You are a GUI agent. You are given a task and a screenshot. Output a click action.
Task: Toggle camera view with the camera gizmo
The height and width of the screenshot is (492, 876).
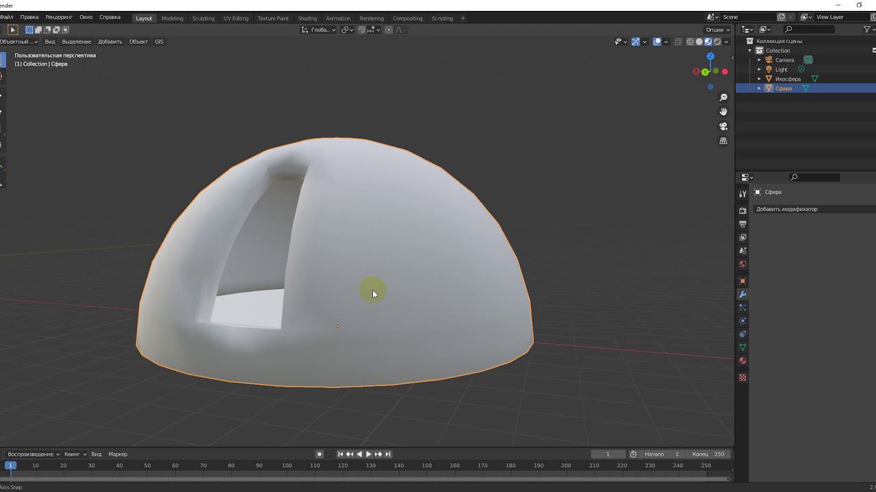(723, 126)
